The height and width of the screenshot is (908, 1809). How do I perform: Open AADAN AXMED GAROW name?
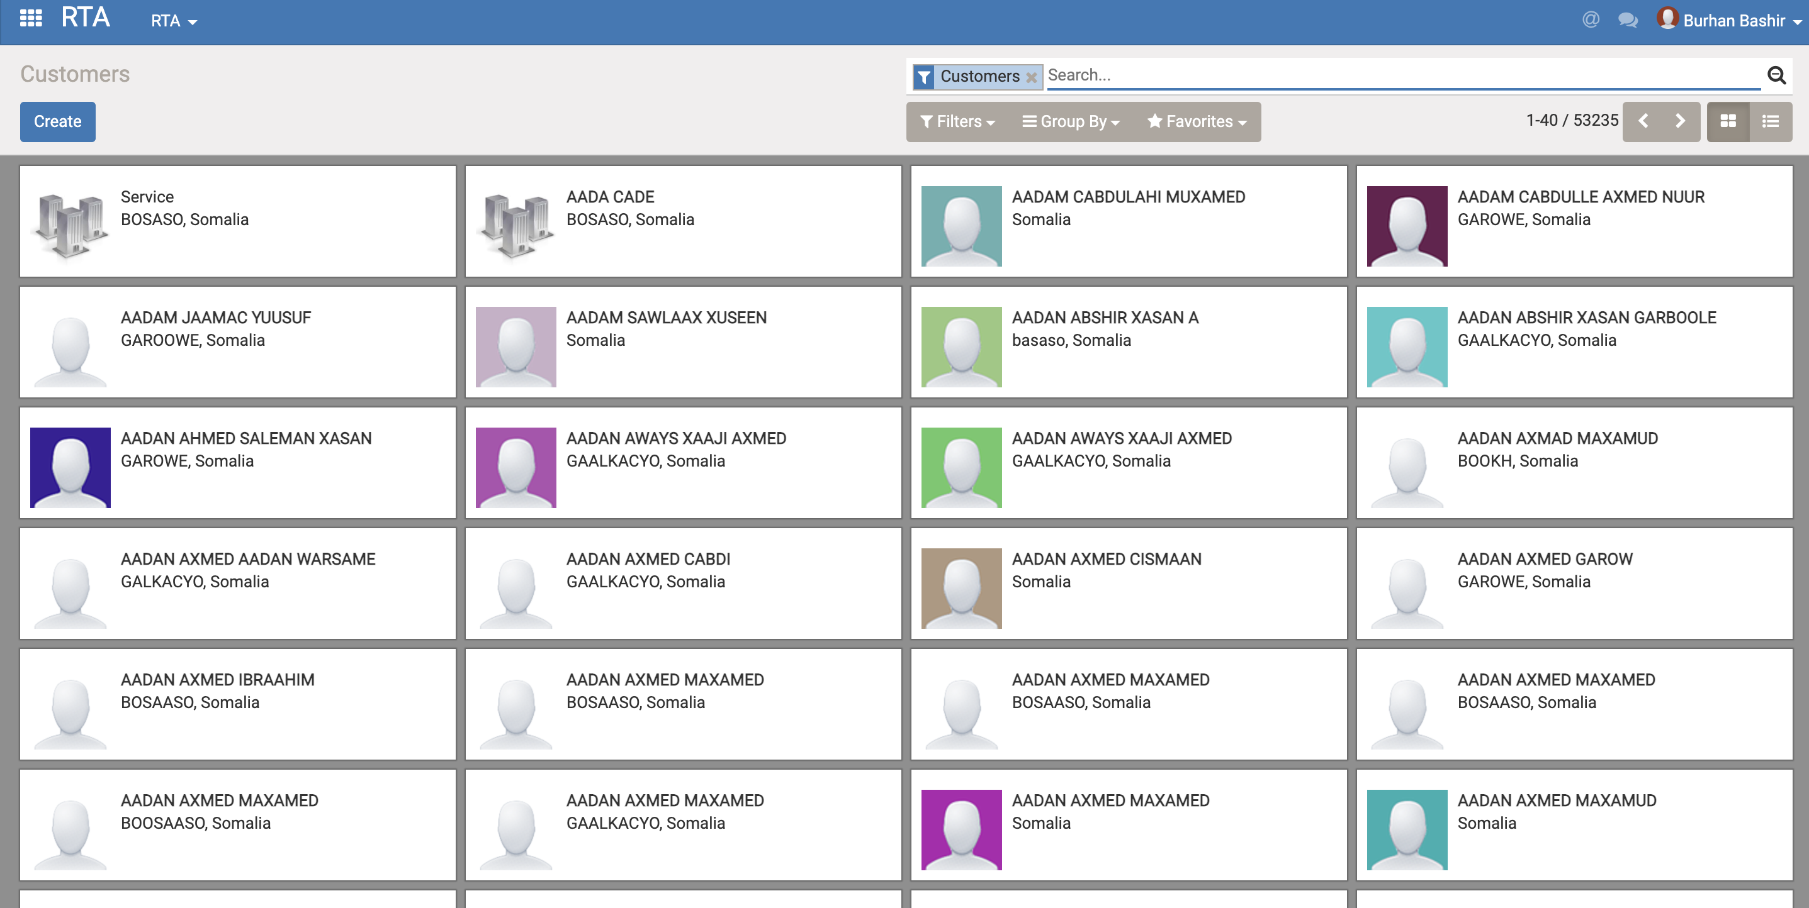(1545, 558)
